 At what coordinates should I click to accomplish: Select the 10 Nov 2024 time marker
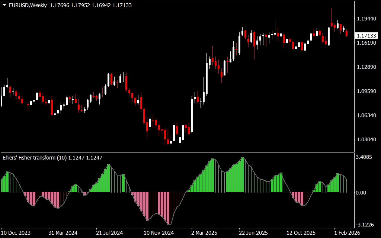[x=159, y=233]
